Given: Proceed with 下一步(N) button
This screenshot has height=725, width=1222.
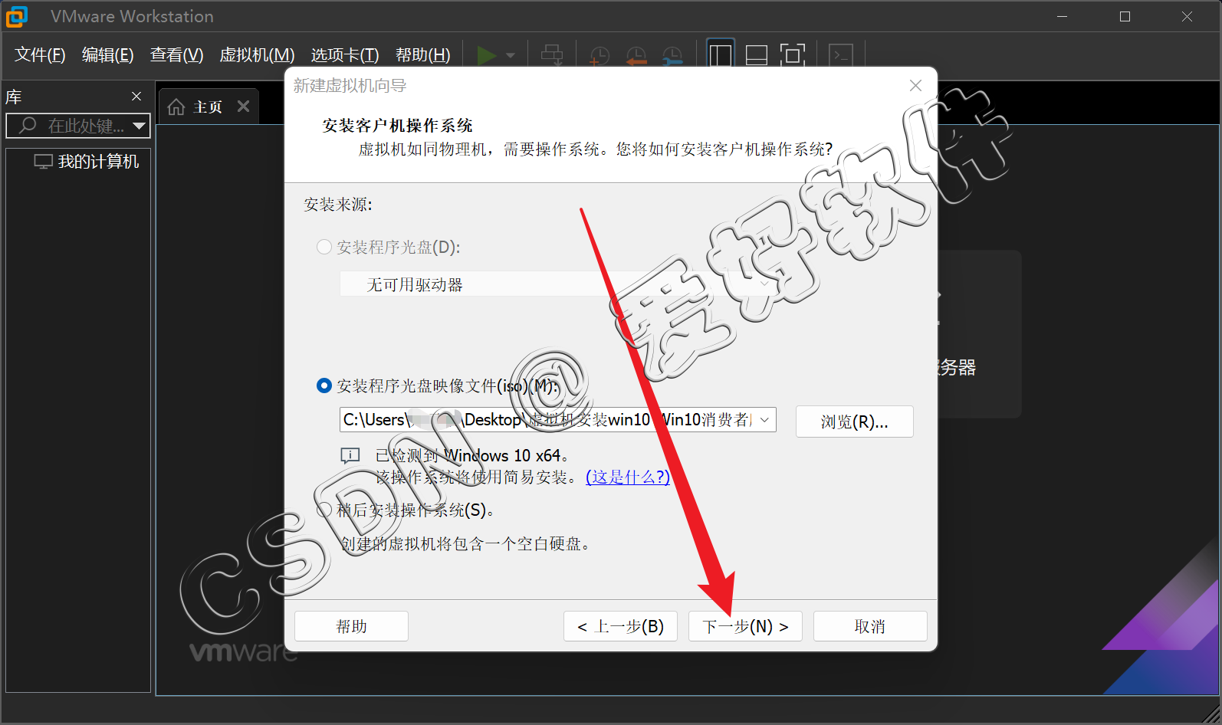Looking at the screenshot, I should 745,626.
